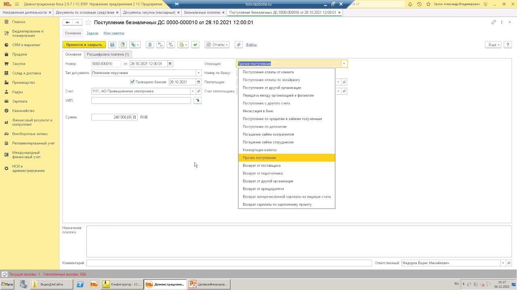Open favorites star in title bar
This screenshot has width=517, height=290.
click(428, 4)
